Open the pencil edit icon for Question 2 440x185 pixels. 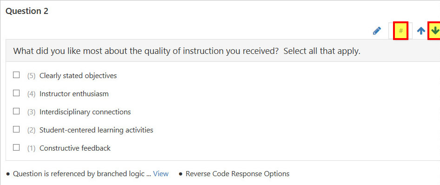pos(377,31)
